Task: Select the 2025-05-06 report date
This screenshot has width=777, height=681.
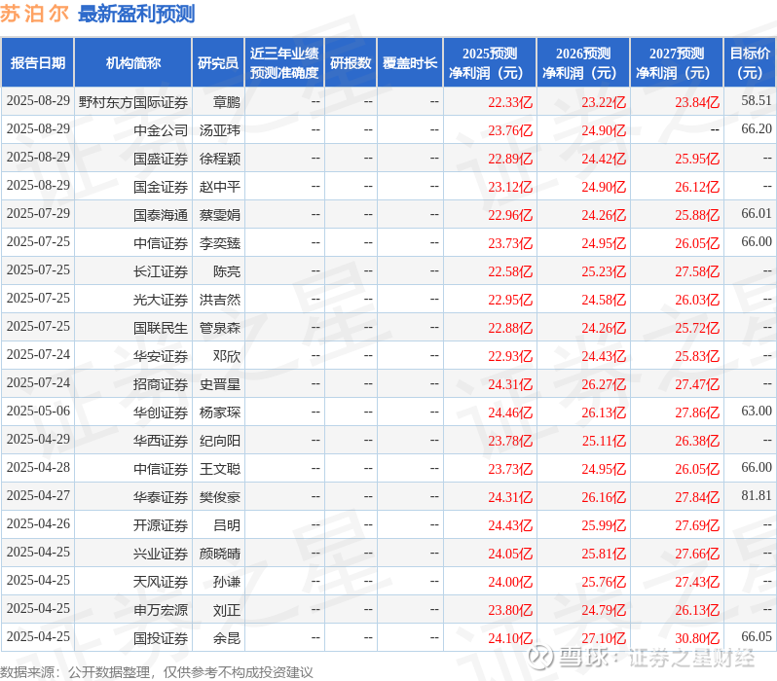Action: click(38, 411)
